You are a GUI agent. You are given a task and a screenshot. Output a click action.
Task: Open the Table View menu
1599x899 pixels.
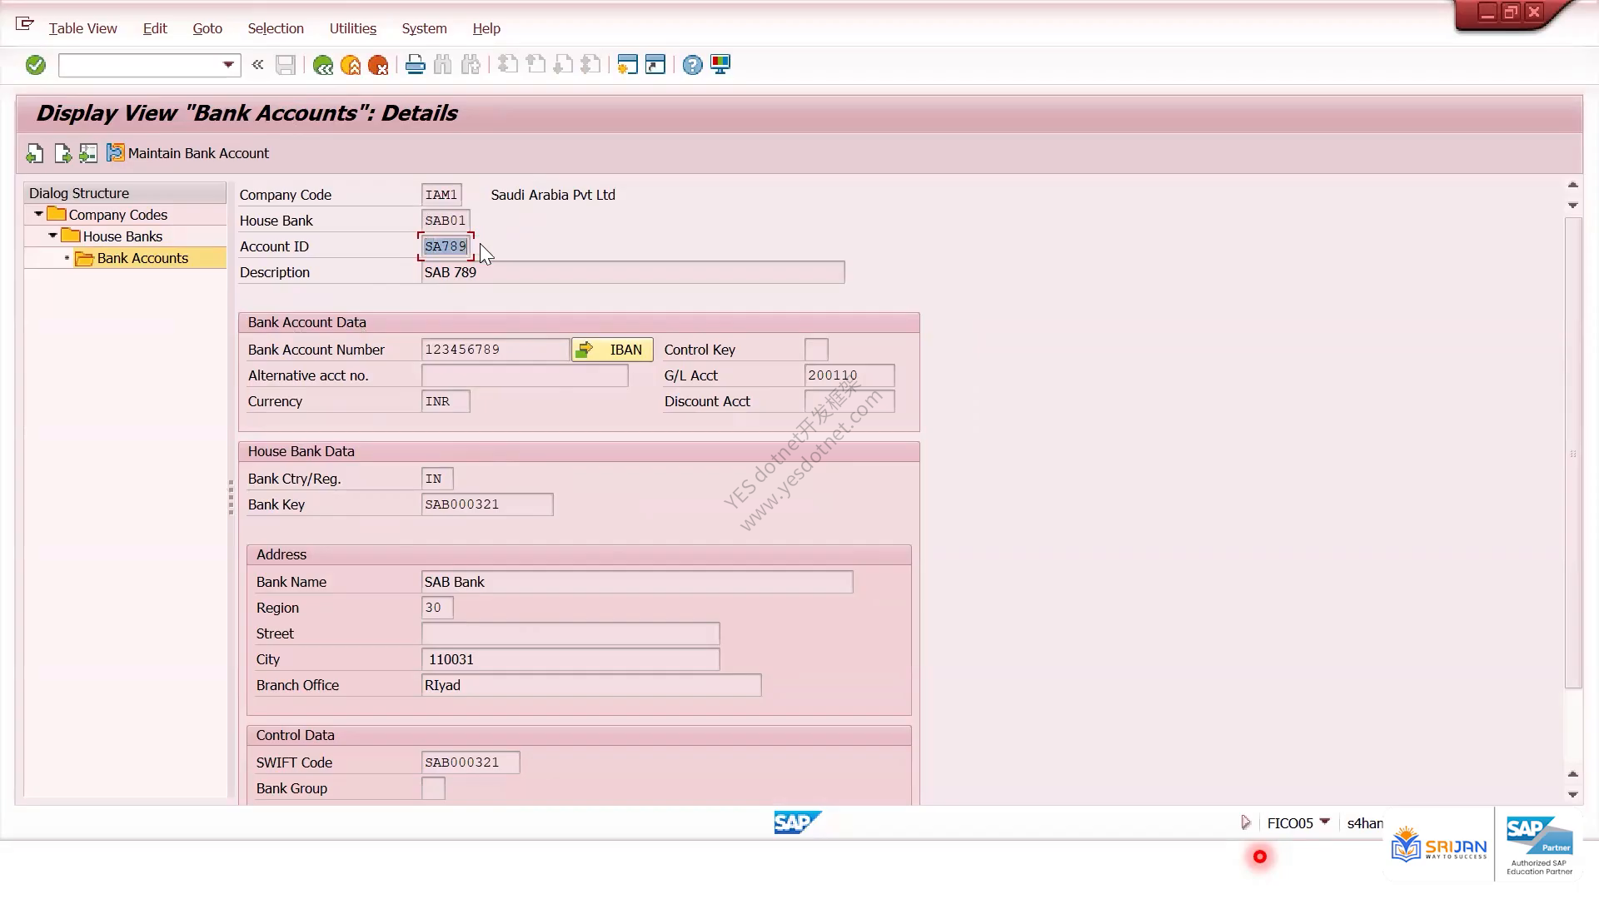click(82, 28)
